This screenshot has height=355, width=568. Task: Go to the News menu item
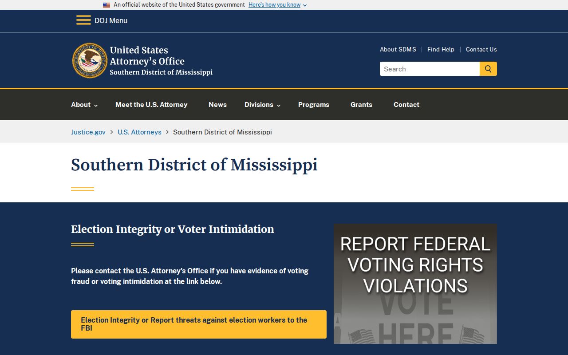coord(217,105)
